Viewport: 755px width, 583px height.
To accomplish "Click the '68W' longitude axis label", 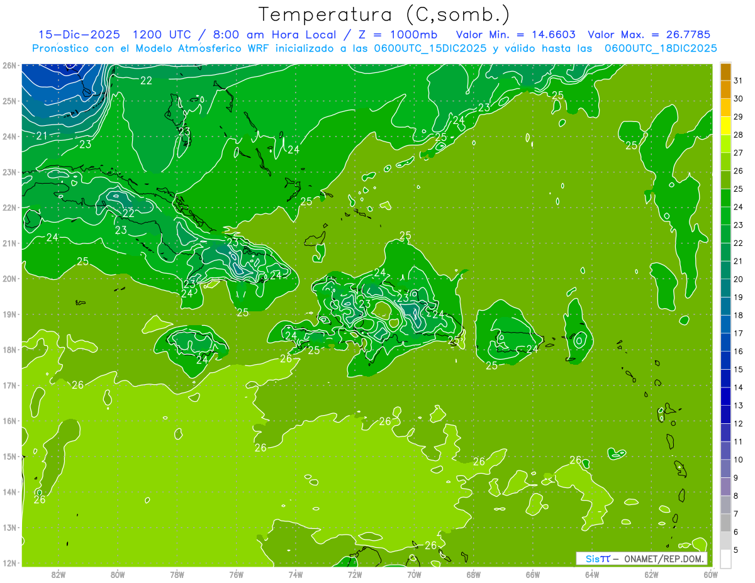I will click(x=474, y=574).
